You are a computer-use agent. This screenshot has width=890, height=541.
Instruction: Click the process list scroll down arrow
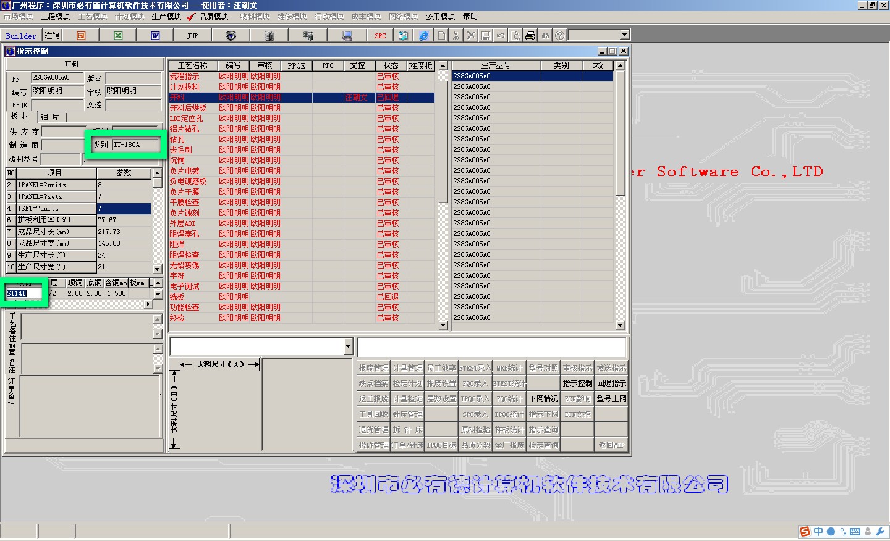[x=443, y=325]
